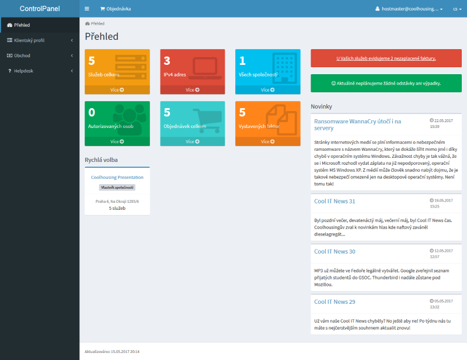
Task: Click the number 0 on Autorizovaných osob tile
Action: pyautogui.click(x=92, y=112)
